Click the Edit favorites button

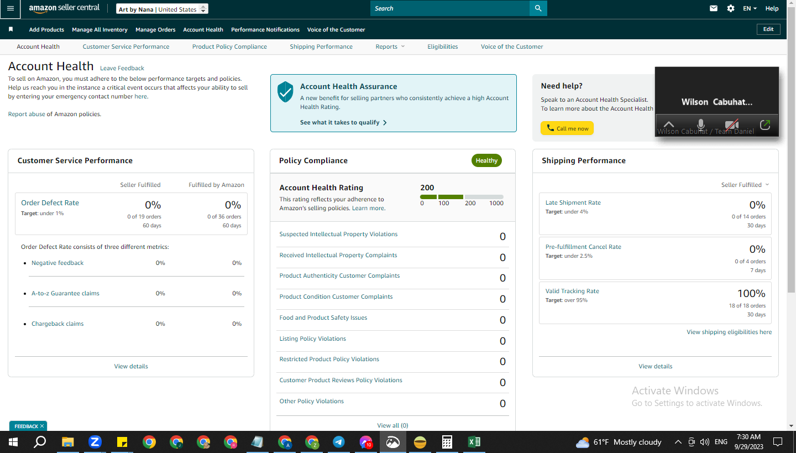click(x=768, y=29)
